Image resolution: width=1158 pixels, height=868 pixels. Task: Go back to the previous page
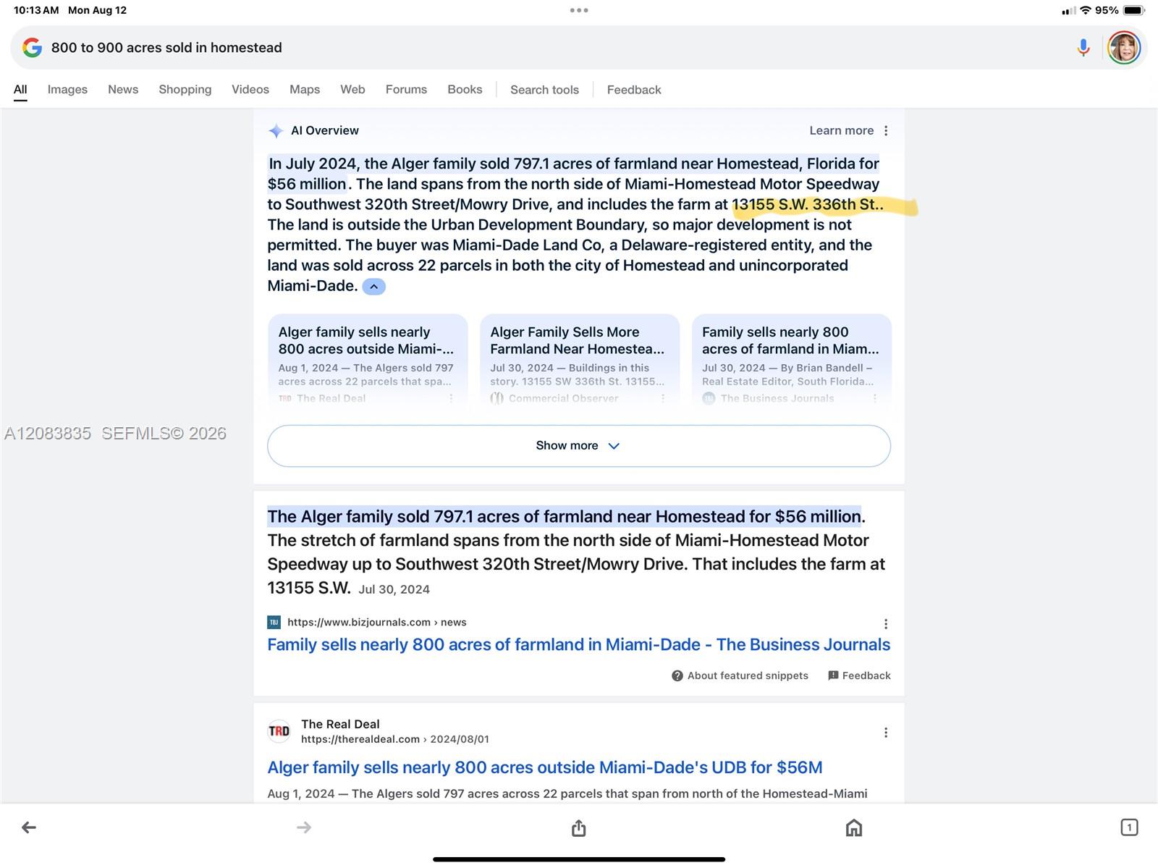[29, 827]
